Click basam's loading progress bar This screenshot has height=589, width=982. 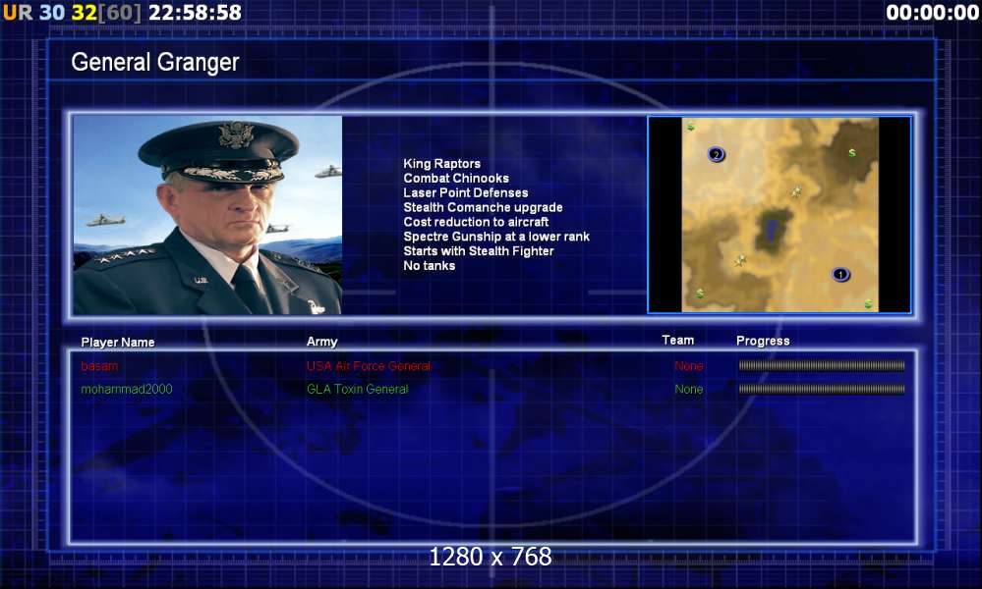822,366
